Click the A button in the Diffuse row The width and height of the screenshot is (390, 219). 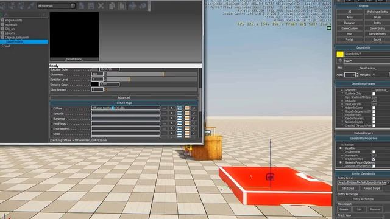click(171, 108)
